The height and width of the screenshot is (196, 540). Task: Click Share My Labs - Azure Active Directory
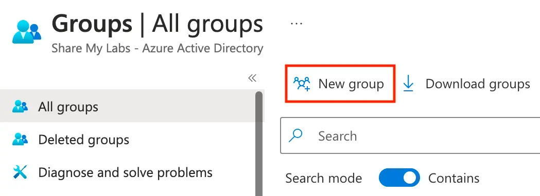[x=158, y=48]
